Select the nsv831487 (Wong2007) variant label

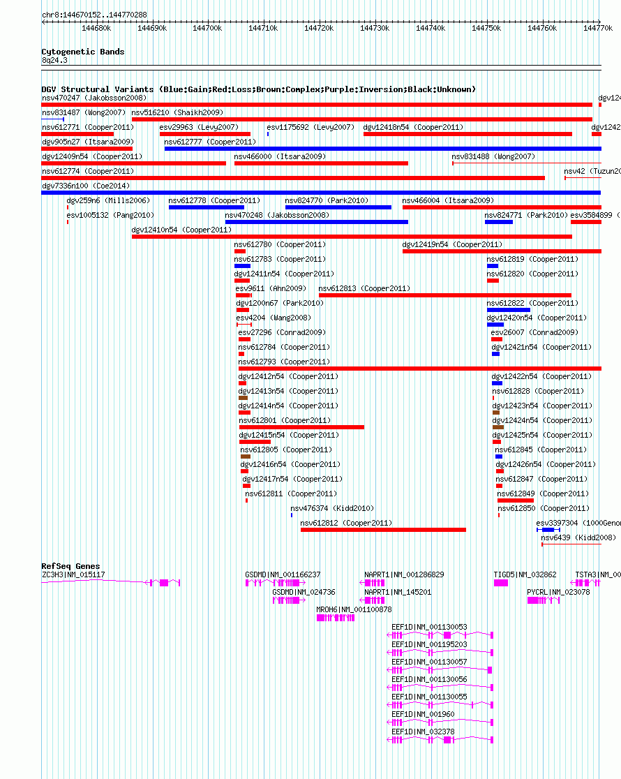pos(84,112)
